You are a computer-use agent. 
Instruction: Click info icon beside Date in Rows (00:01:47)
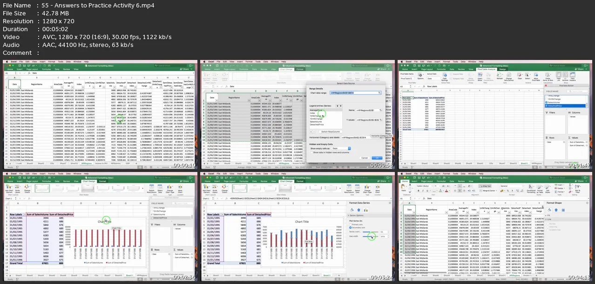(564, 142)
